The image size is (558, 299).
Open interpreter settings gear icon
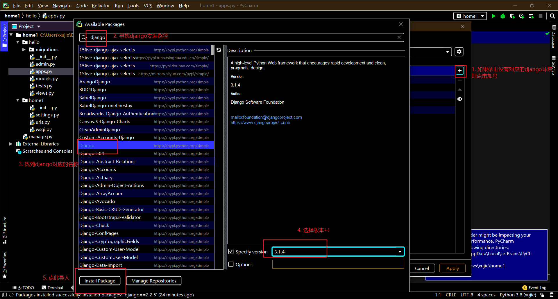pos(459,52)
